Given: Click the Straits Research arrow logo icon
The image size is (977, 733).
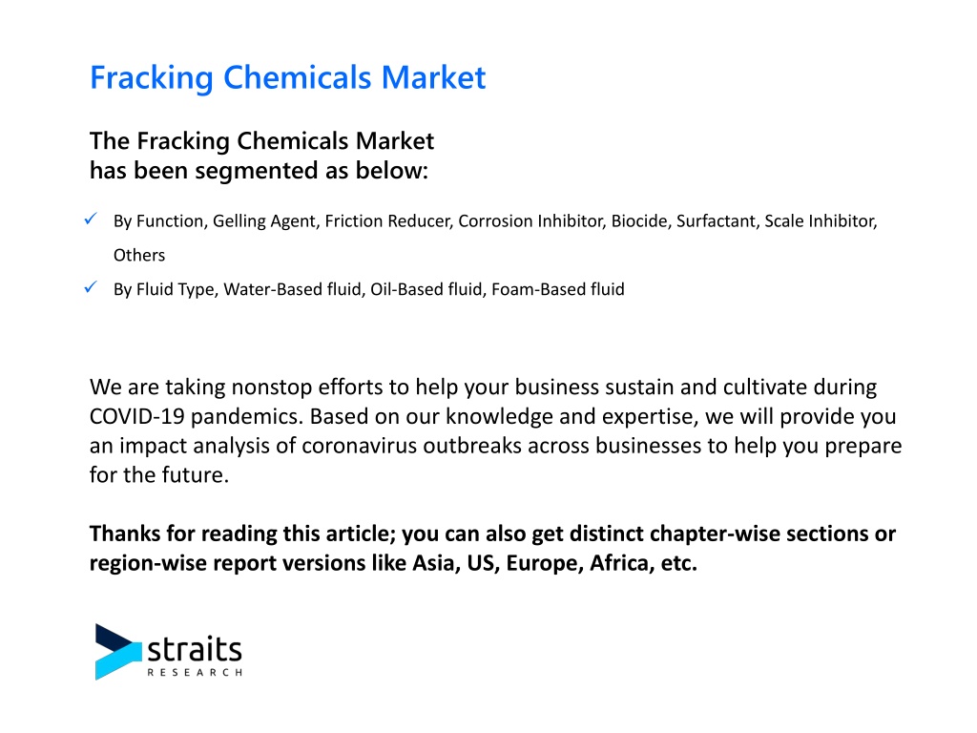Looking at the screenshot, I should [x=117, y=651].
